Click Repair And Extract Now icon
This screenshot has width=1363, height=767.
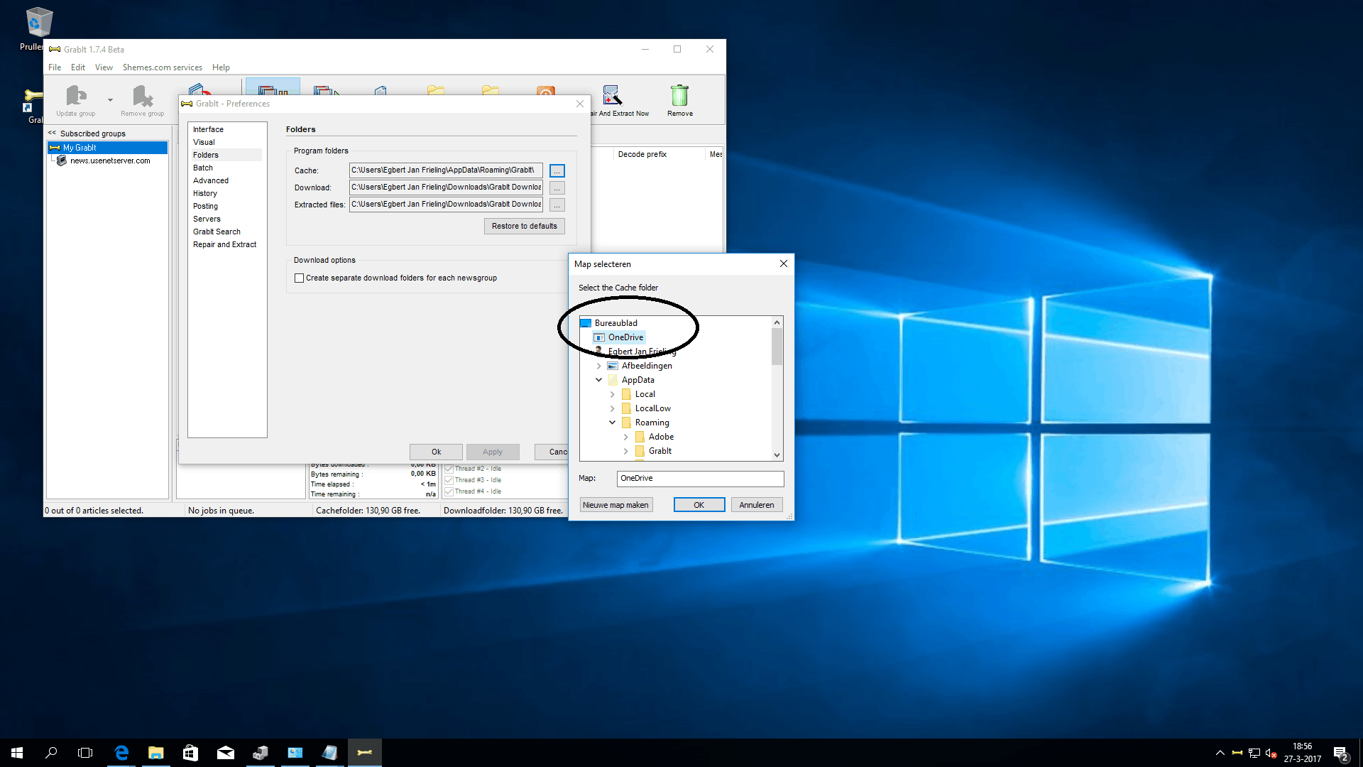[x=612, y=96]
